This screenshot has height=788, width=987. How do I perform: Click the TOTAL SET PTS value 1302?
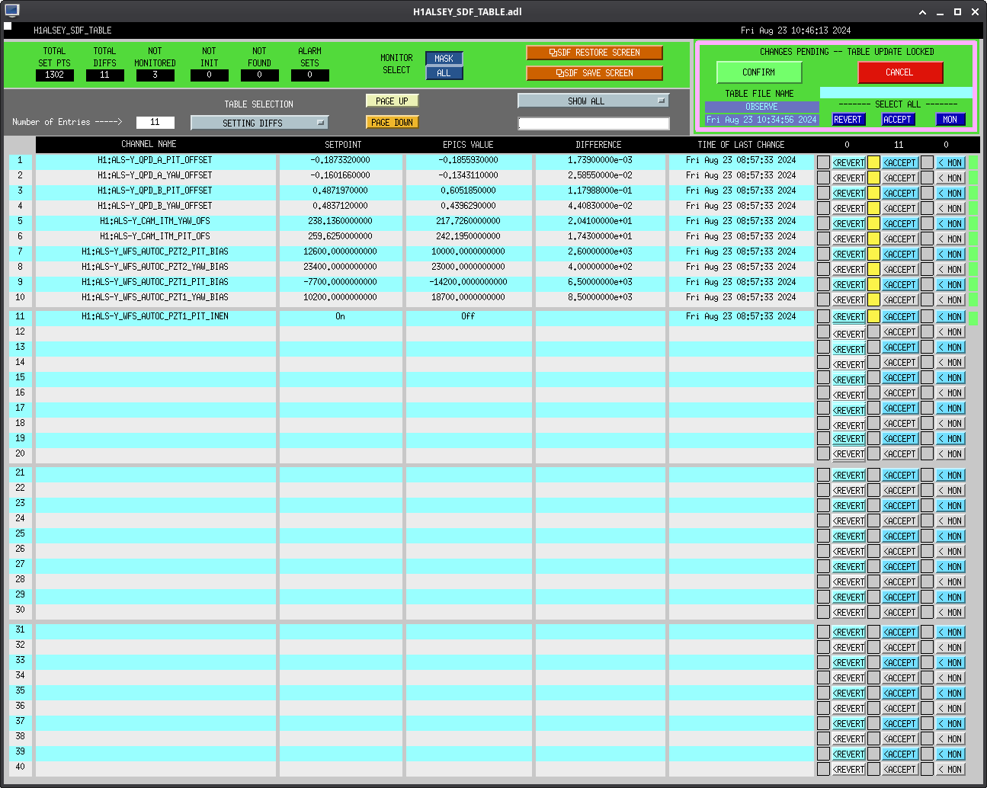(55, 75)
